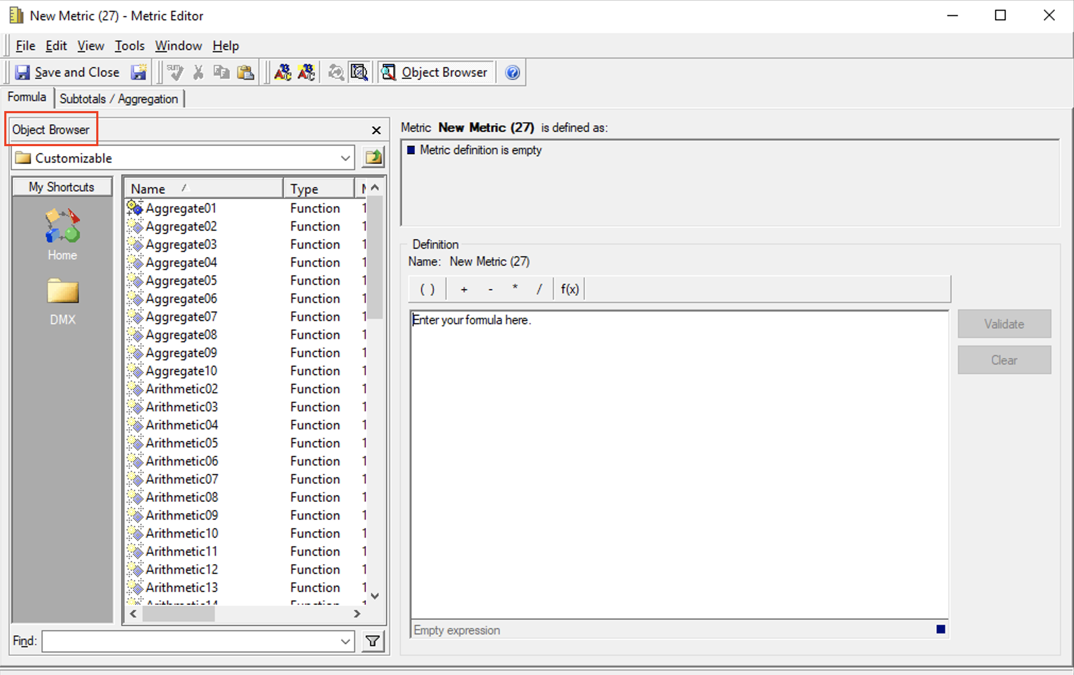1074x675 pixels.
Task: Select the Save and Close icon
Action: [x=22, y=72]
